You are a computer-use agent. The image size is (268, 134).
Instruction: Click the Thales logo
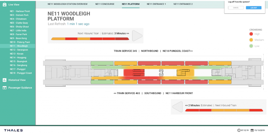pos(13,130)
